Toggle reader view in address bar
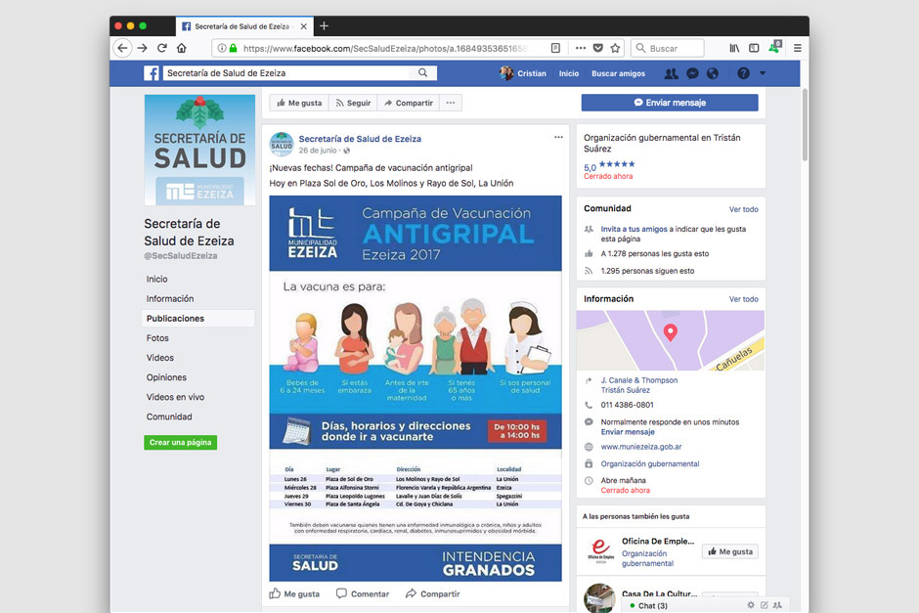This screenshot has width=919, height=613. click(x=555, y=48)
